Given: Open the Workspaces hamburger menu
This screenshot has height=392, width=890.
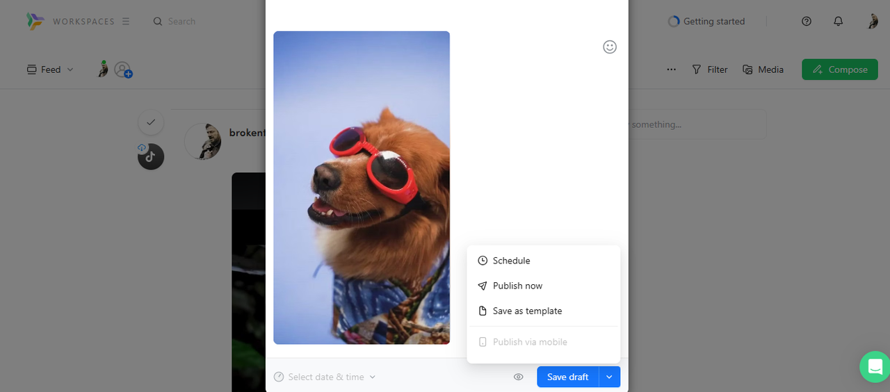Looking at the screenshot, I should [x=126, y=22].
